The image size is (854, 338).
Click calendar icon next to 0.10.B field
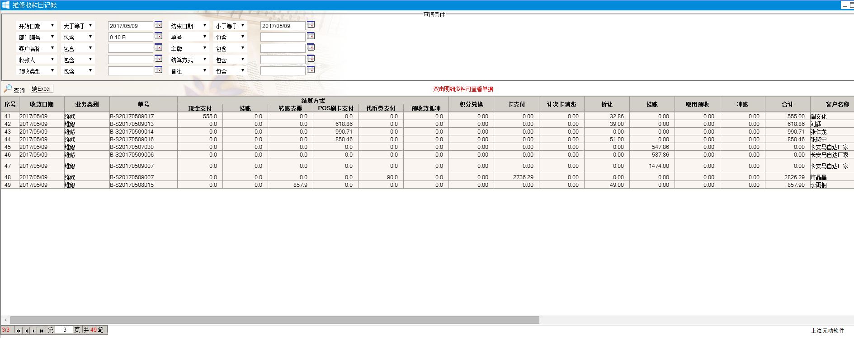[158, 36]
